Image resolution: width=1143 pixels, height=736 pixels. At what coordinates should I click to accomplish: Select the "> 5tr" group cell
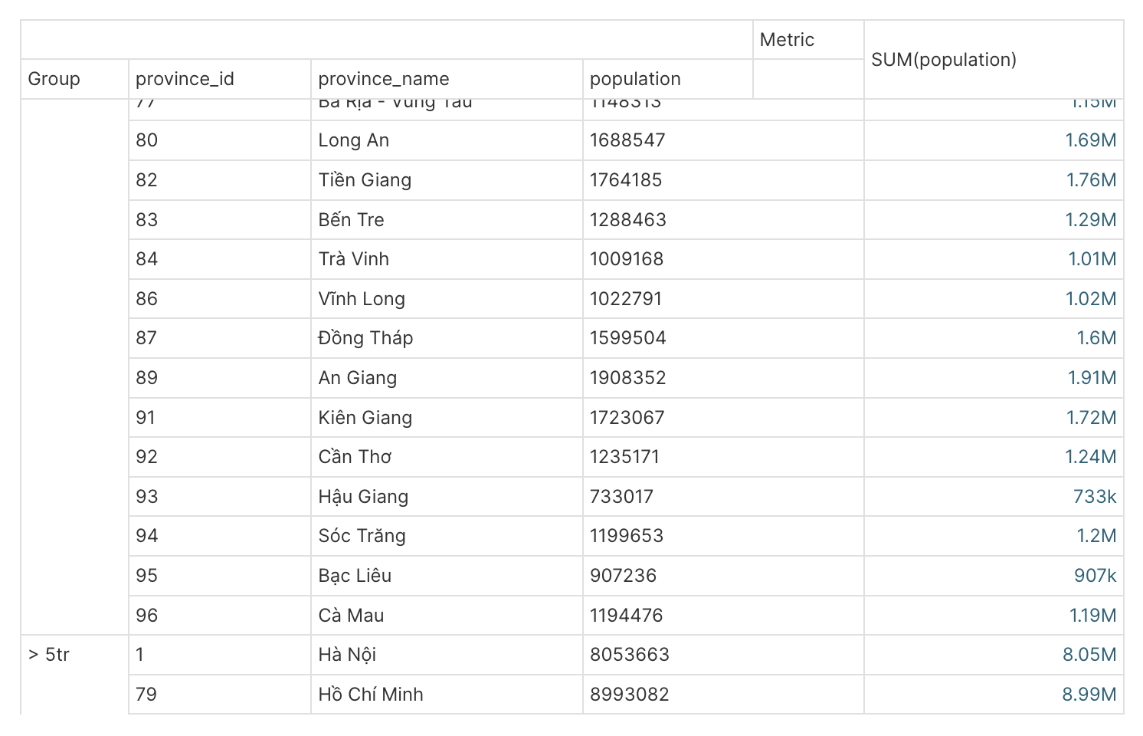[x=49, y=655]
